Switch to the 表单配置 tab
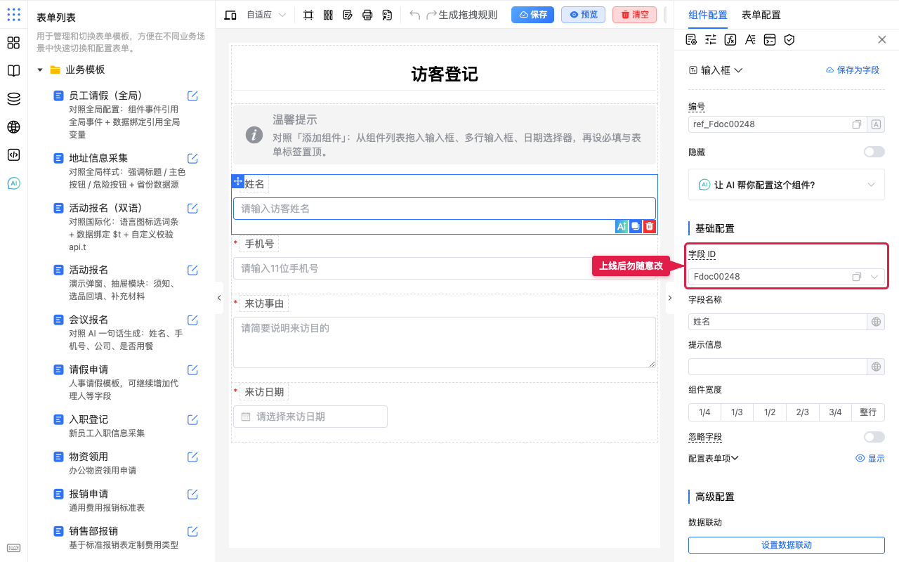899x562 pixels. tap(761, 15)
